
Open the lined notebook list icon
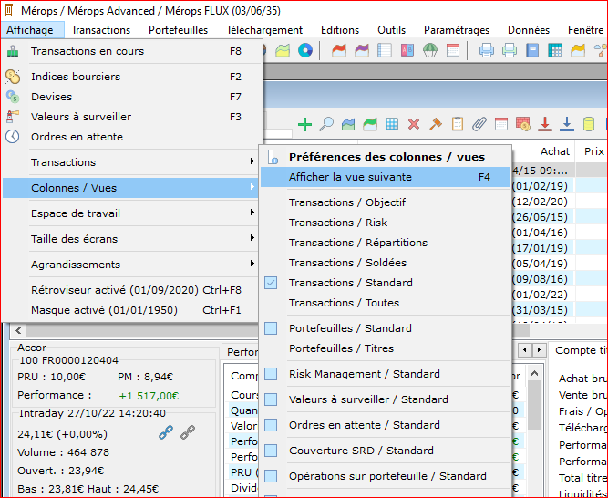[x=385, y=51]
